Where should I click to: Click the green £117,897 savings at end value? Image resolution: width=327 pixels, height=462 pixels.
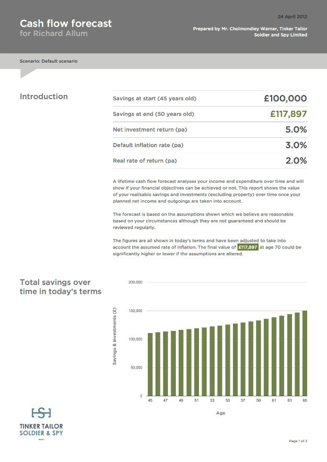click(288, 114)
